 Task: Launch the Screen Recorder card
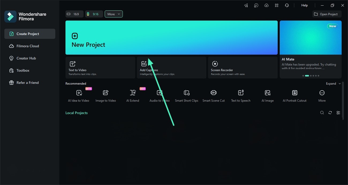tap(243, 68)
